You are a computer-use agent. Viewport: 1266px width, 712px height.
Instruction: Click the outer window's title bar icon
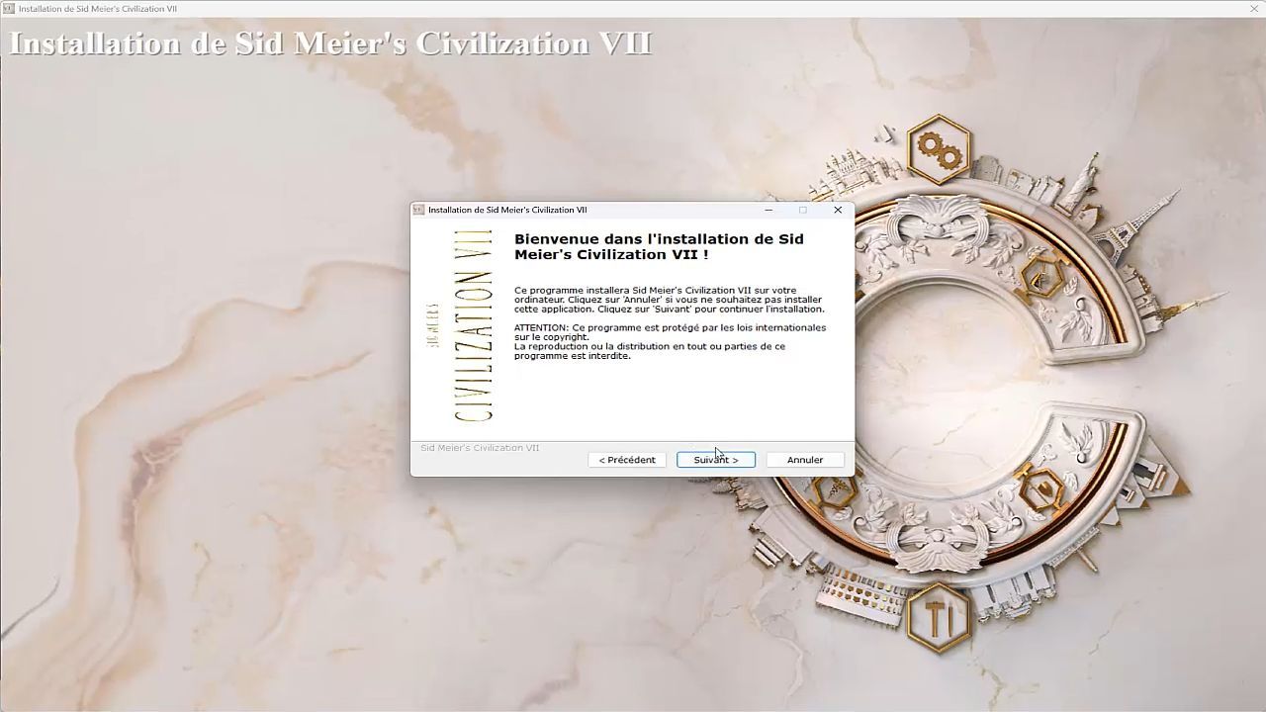(x=8, y=8)
